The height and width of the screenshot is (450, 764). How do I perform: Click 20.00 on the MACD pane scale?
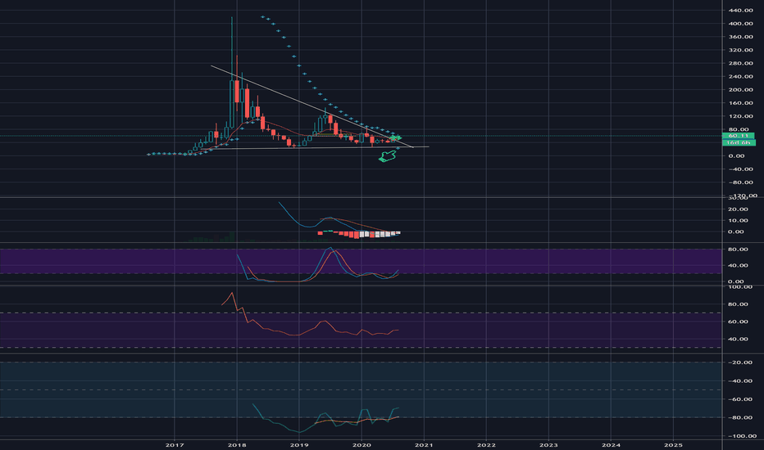tap(738, 209)
